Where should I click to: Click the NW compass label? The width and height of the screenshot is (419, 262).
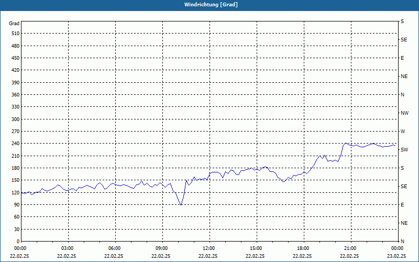click(404, 113)
